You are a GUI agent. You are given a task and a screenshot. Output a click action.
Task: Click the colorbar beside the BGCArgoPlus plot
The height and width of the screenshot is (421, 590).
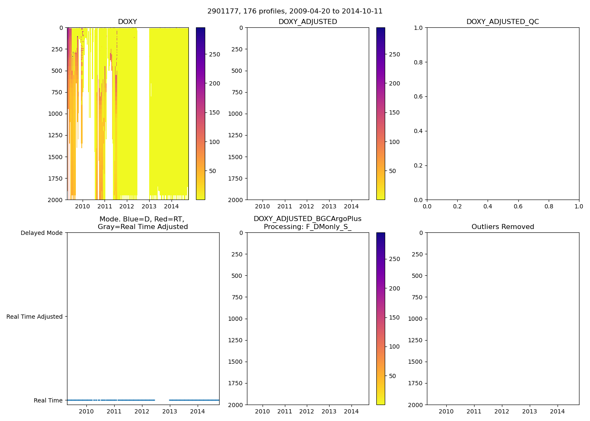pos(381,319)
